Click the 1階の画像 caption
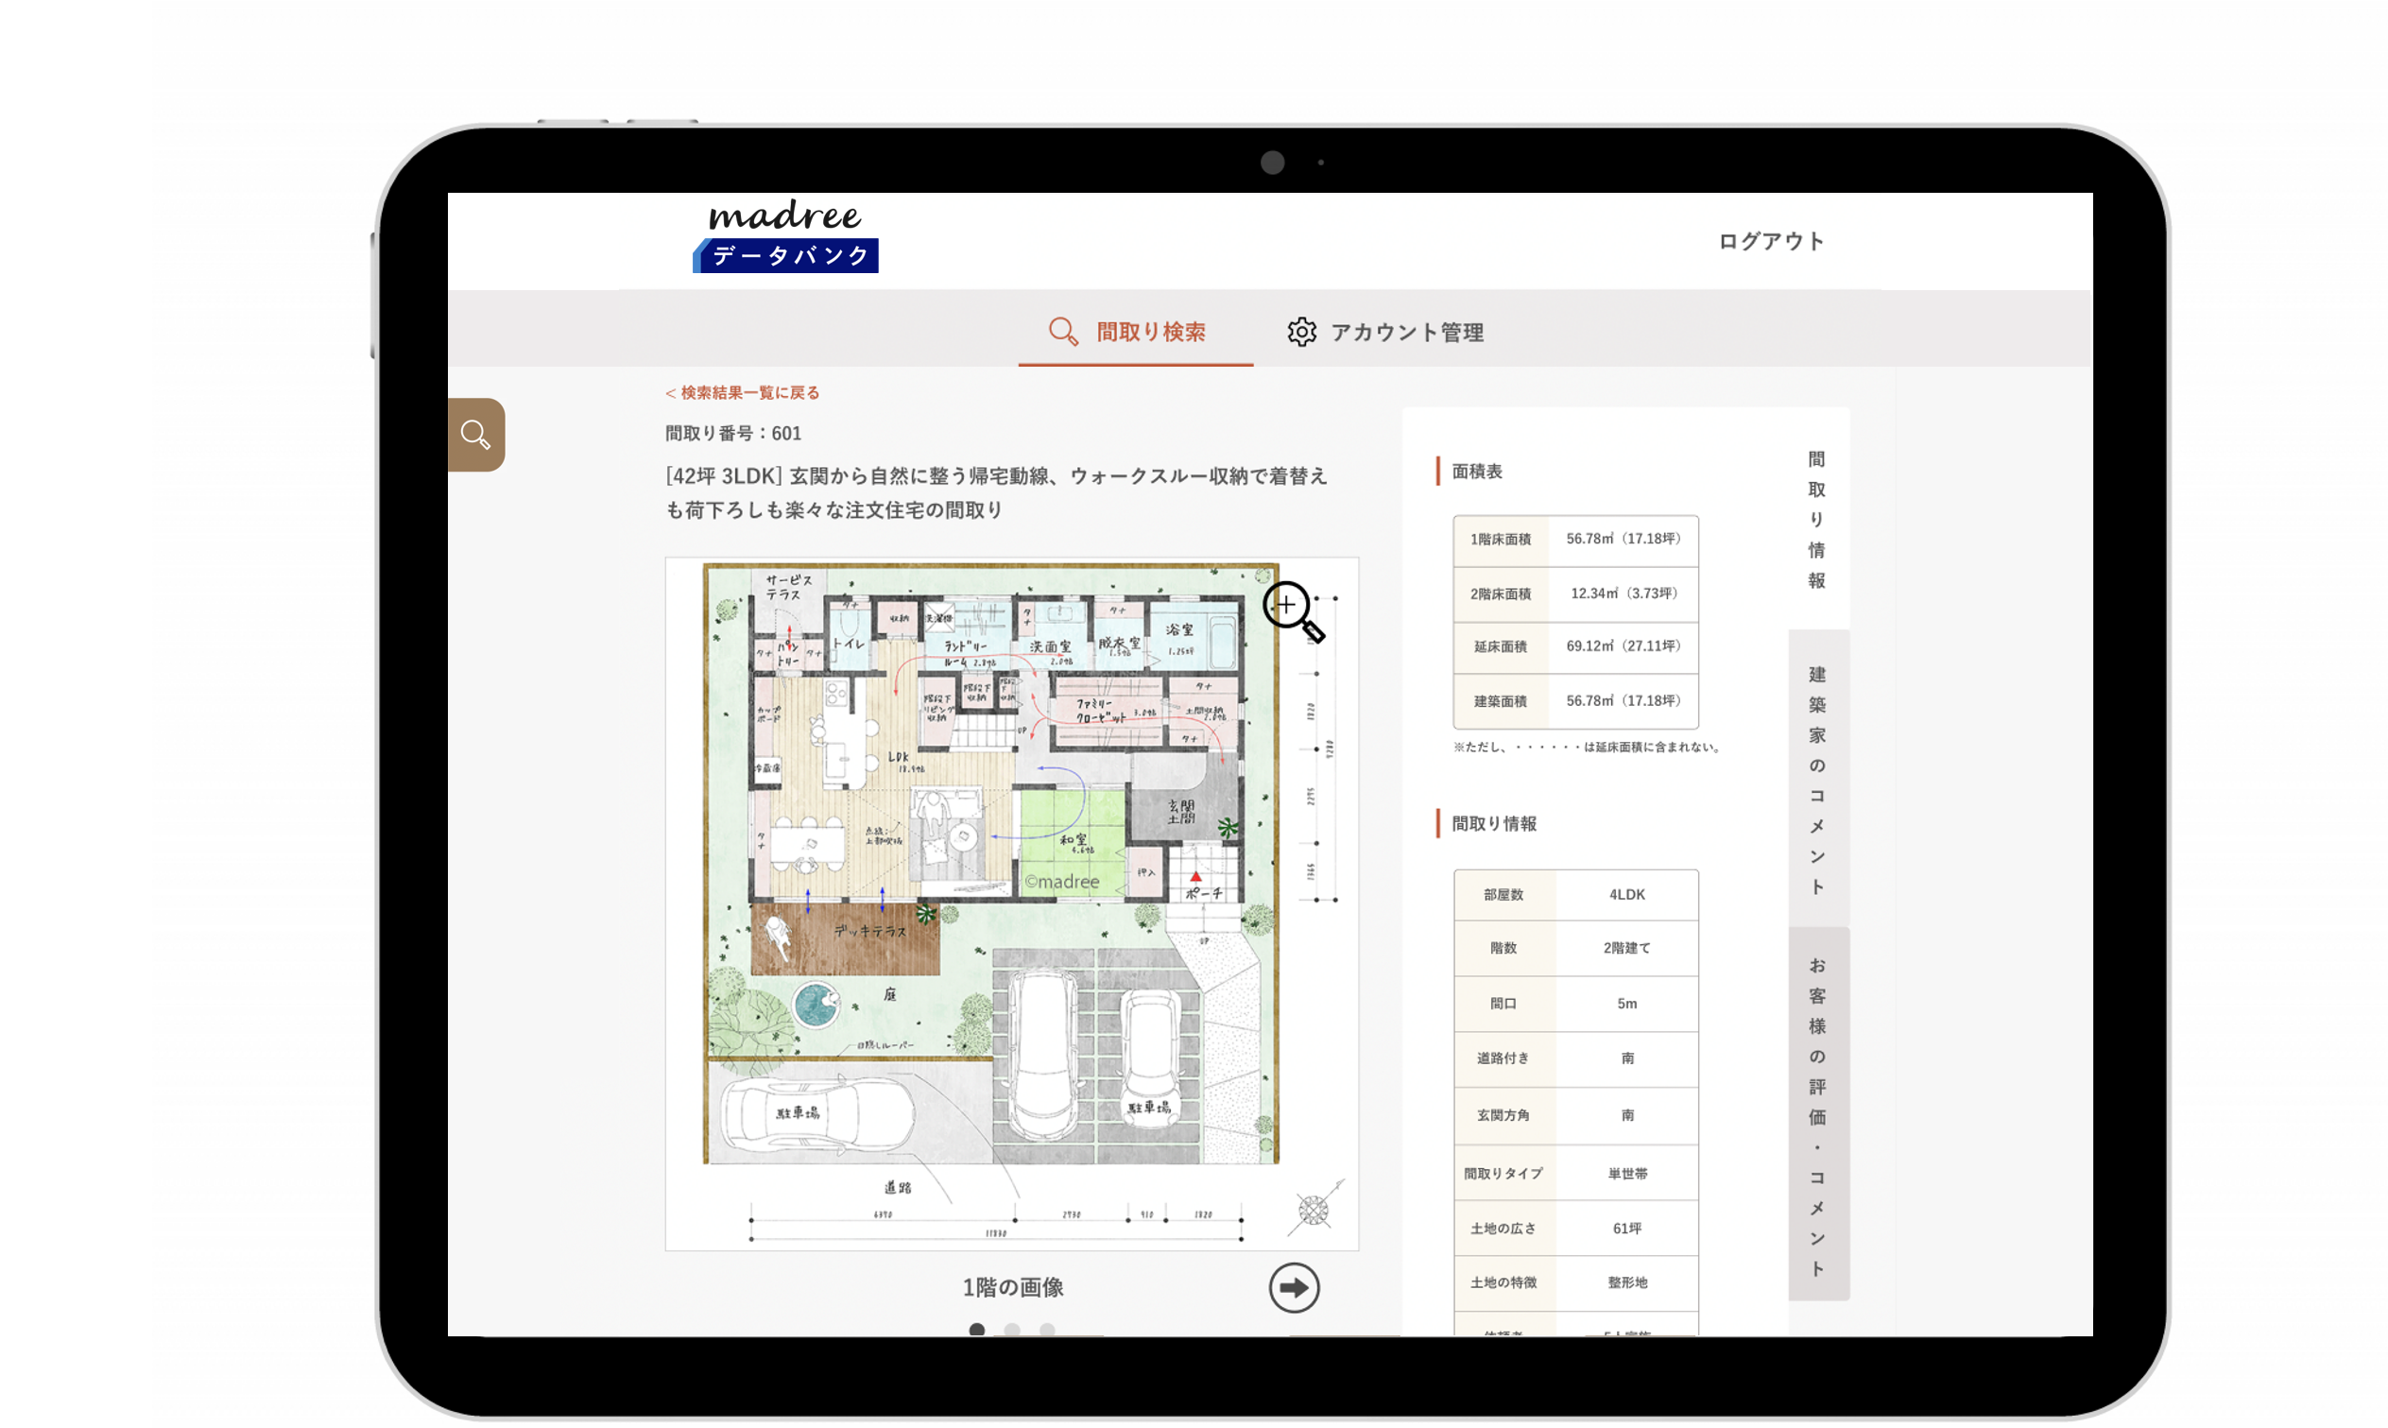This screenshot has height=1428, width=2388. (1012, 1287)
